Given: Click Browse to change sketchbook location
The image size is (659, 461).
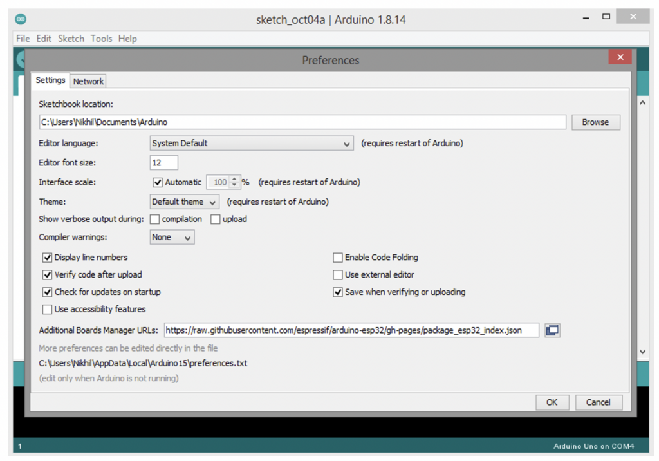Looking at the screenshot, I should click(595, 122).
